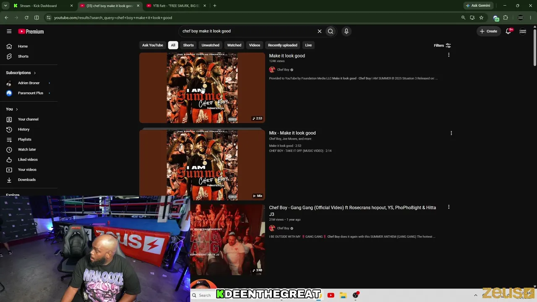Play the Mix playlist thumbnail
Viewport: 537px width, 302px height.
(202, 165)
